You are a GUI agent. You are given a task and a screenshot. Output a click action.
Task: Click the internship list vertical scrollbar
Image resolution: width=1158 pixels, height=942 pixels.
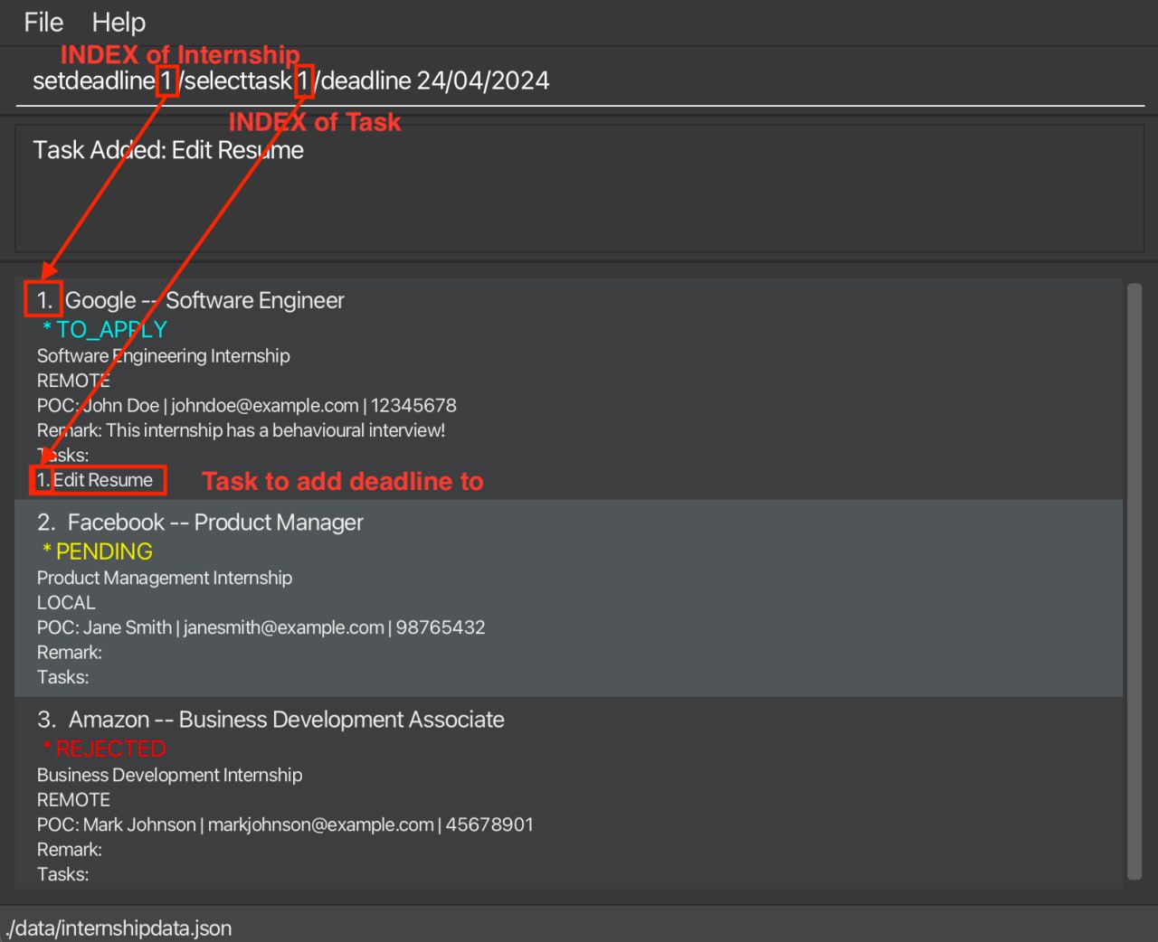pos(1134,580)
